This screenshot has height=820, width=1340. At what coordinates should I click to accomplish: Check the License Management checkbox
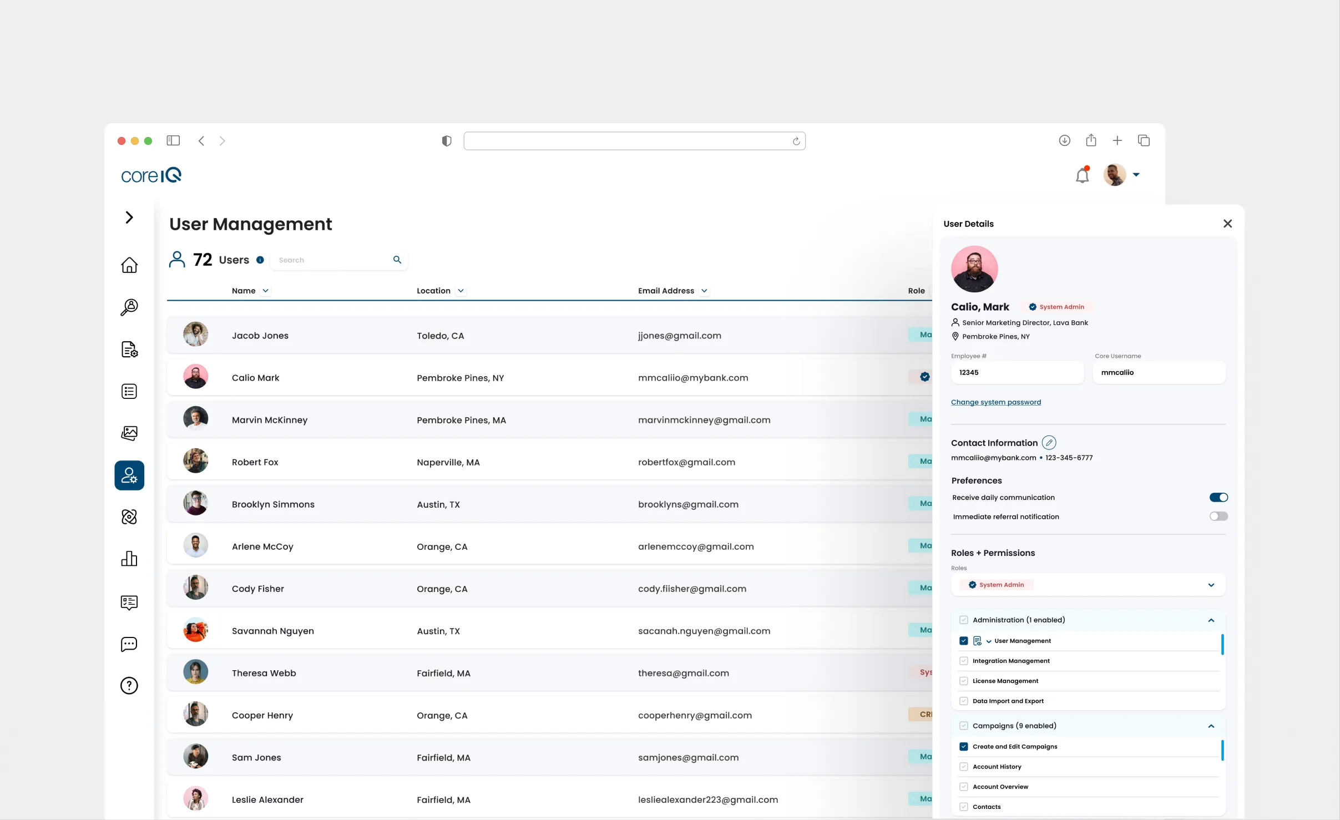tap(964, 681)
